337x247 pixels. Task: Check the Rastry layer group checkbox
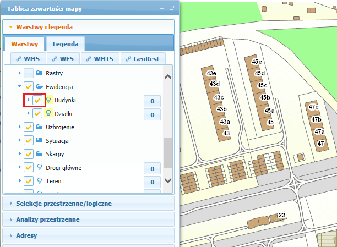point(29,73)
